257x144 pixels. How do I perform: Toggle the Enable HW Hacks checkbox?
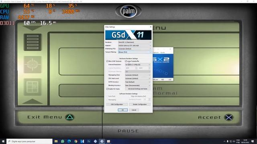click(x=107, y=89)
